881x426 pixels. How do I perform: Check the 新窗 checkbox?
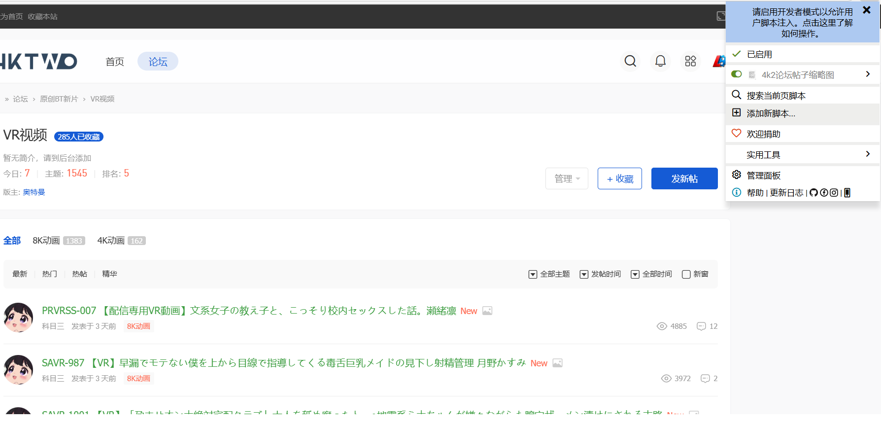(x=686, y=274)
